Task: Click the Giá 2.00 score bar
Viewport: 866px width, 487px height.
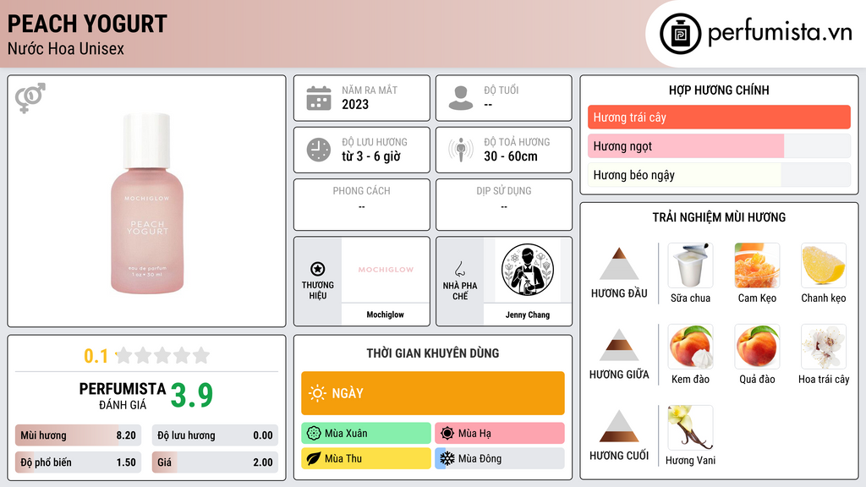Action: 215,462
